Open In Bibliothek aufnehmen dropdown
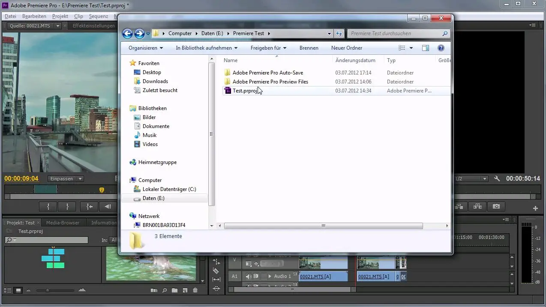This screenshot has height=307, width=546. (207, 48)
